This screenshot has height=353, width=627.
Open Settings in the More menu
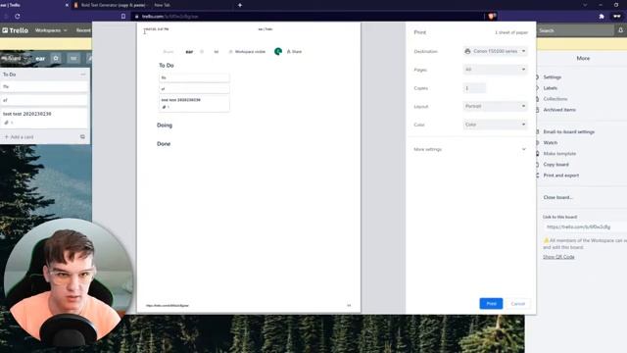[552, 77]
